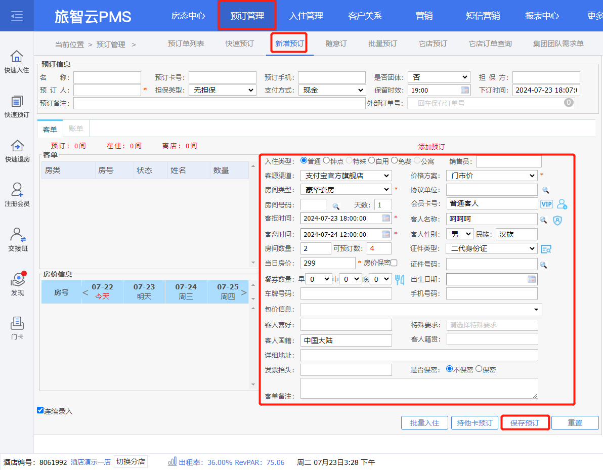This screenshot has height=470, width=603.
Task: Expand 包价信息 dropdown
Action: point(536,310)
